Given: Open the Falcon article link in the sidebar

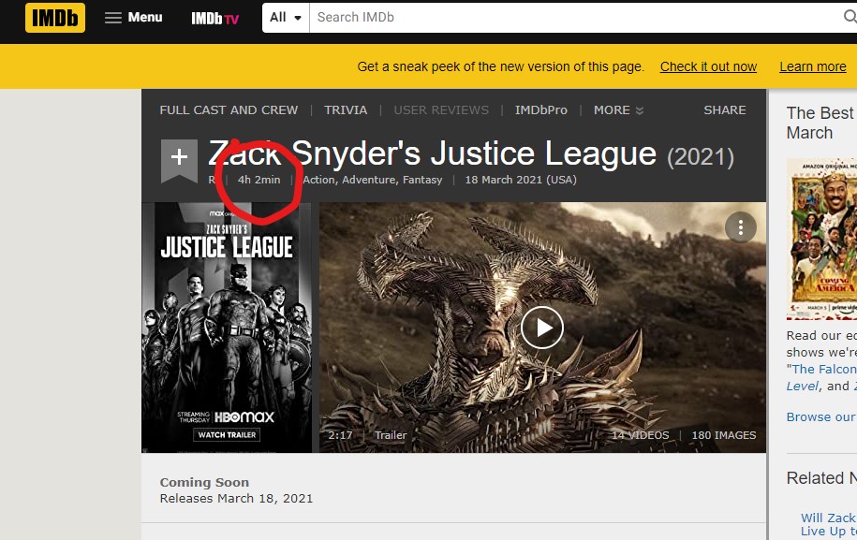Looking at the screenshot, I should pyautogui.click(x=823, y=369).
